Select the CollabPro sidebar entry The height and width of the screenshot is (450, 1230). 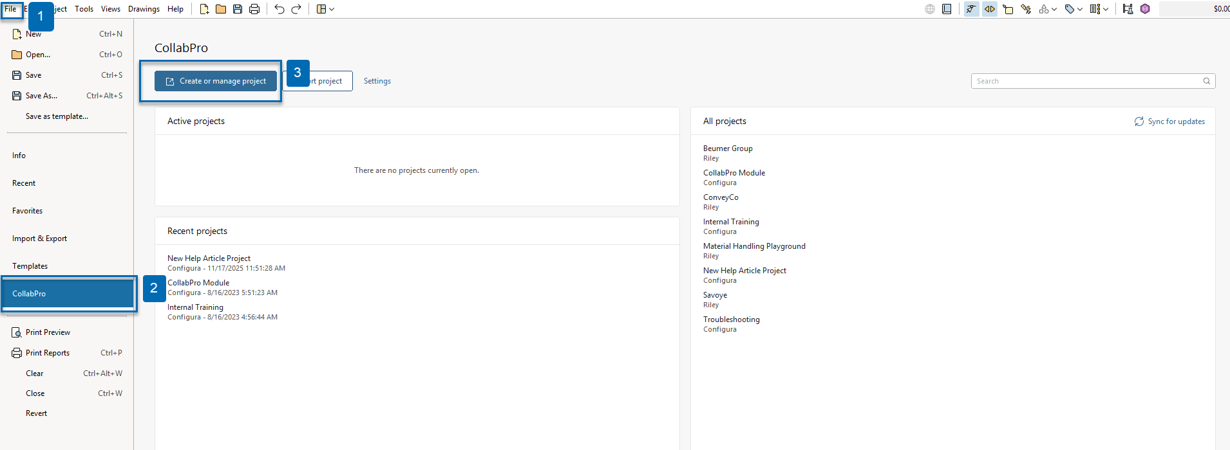click(67, 294)
